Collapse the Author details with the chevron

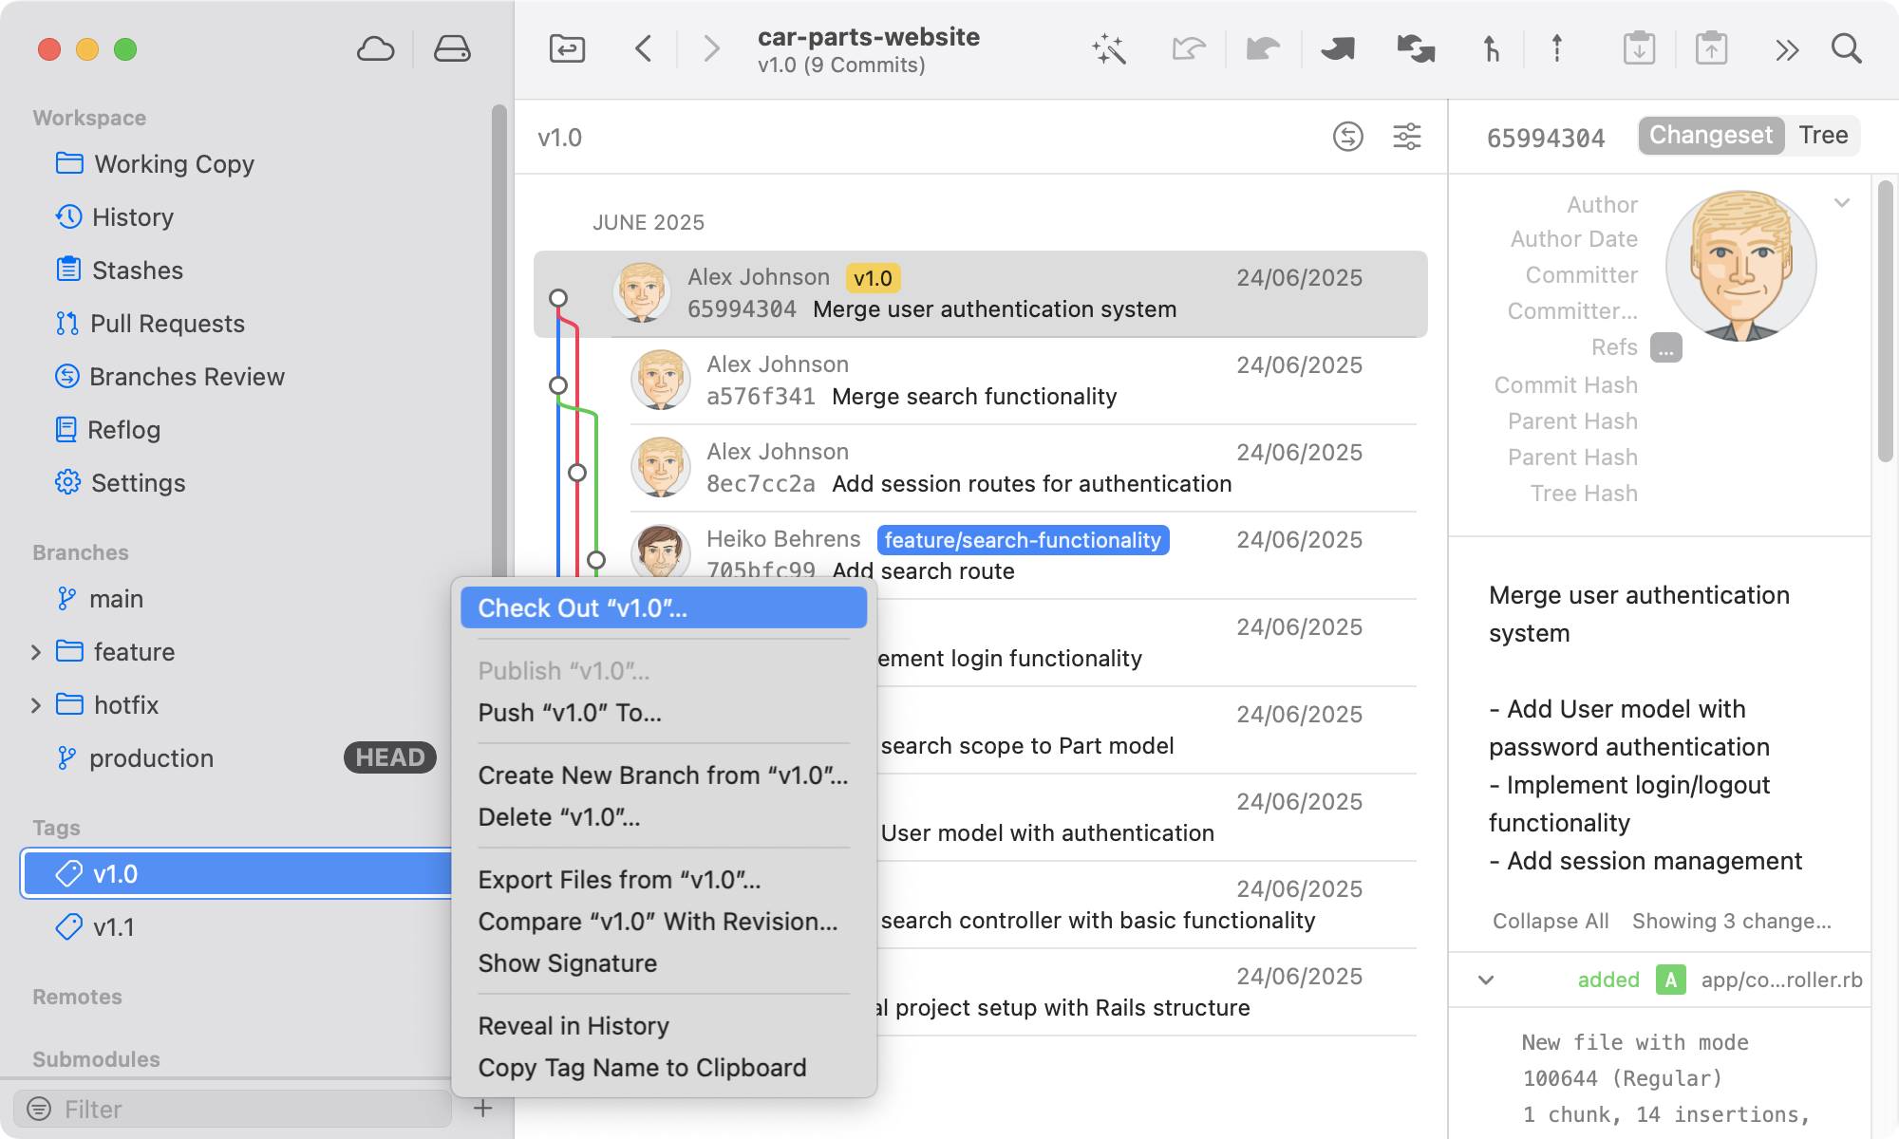1842,202
